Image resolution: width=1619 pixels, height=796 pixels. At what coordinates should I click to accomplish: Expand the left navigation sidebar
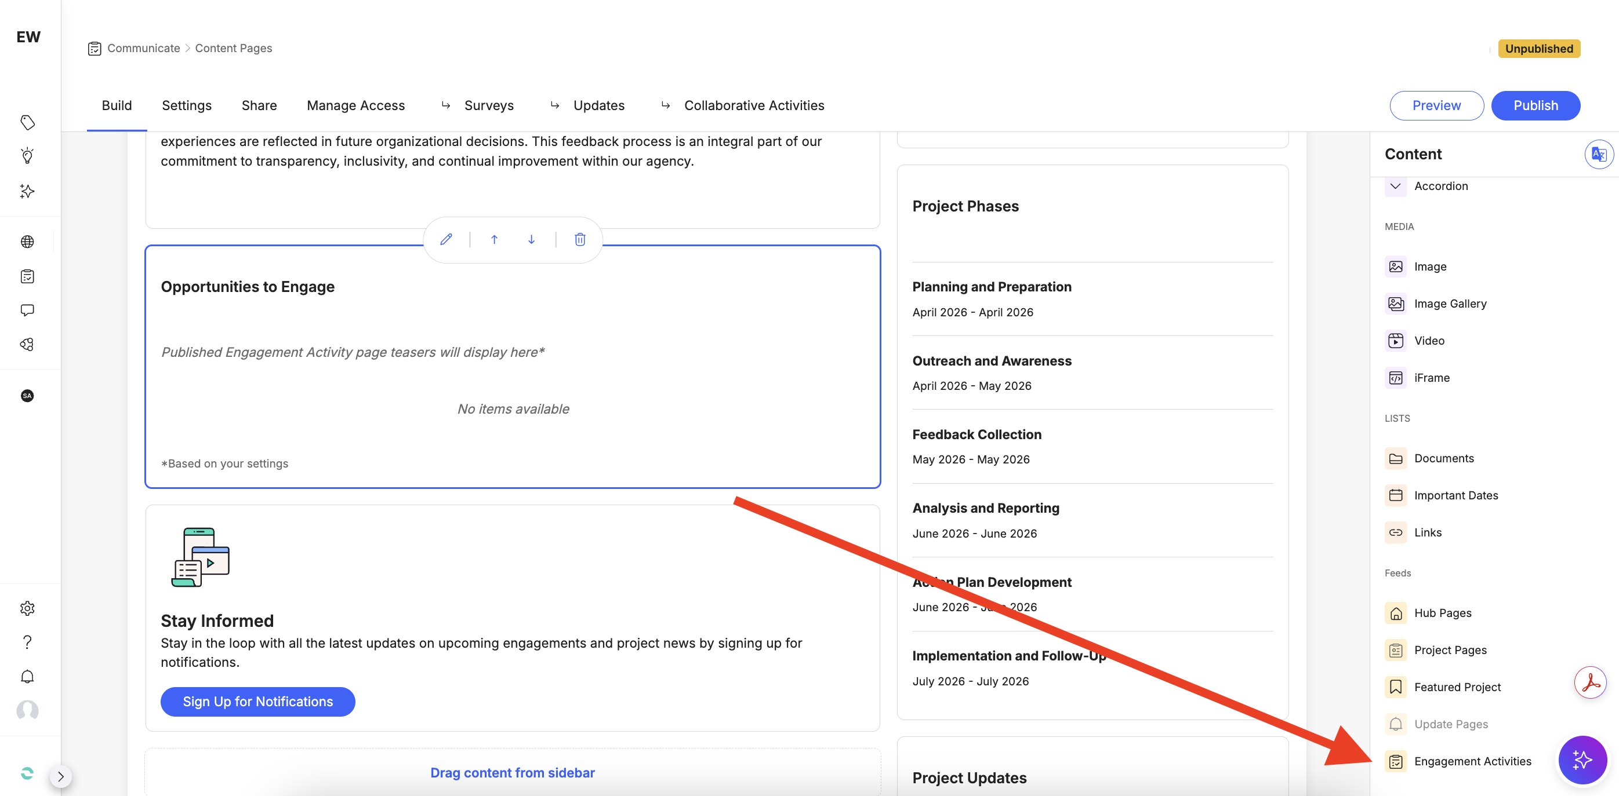(61, 776)
